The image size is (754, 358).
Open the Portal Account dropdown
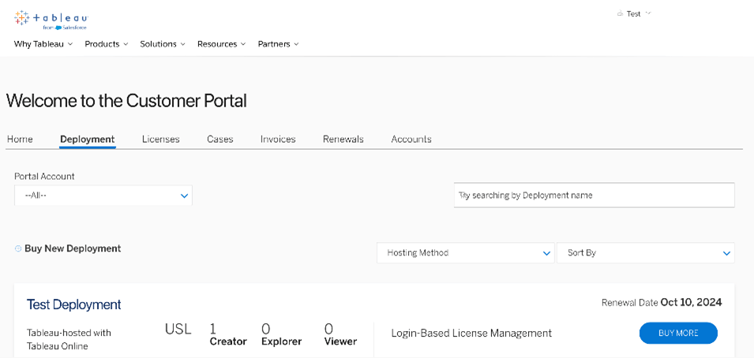[103, 196]
